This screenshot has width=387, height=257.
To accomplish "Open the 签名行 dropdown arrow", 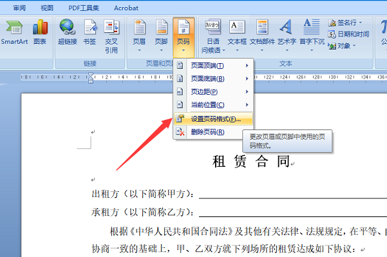I will pyautogui.click(x=361, y=23).
